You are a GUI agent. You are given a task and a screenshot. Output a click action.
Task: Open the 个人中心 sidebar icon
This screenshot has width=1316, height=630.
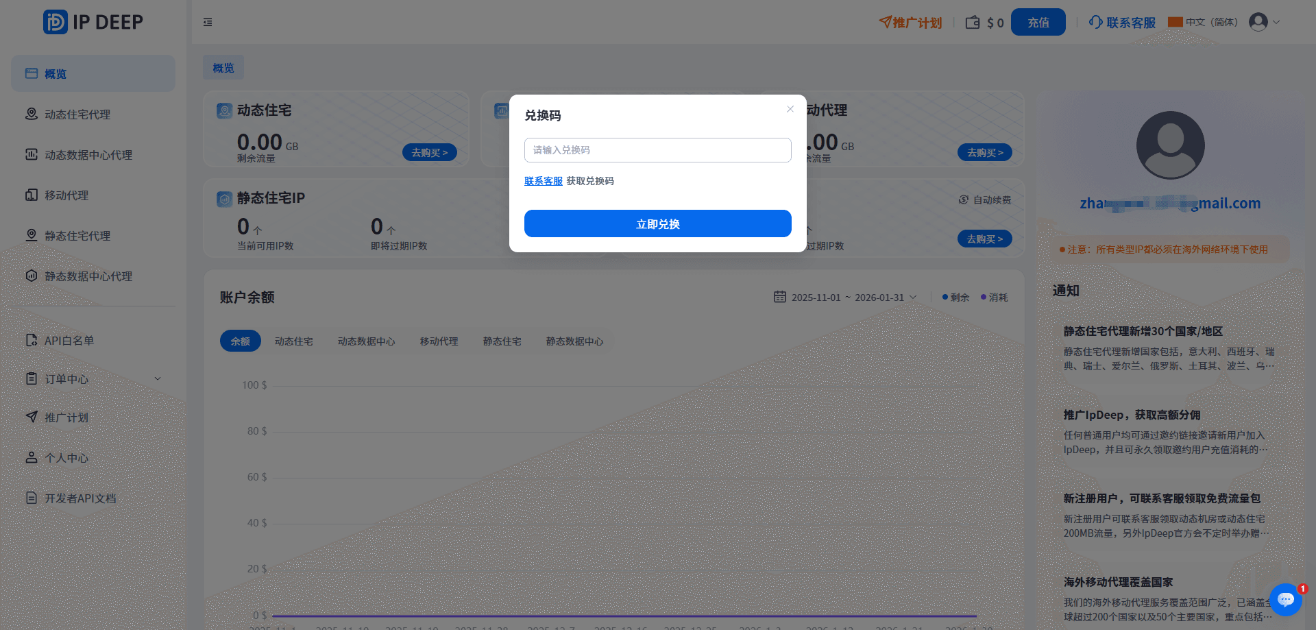(31, 457)
